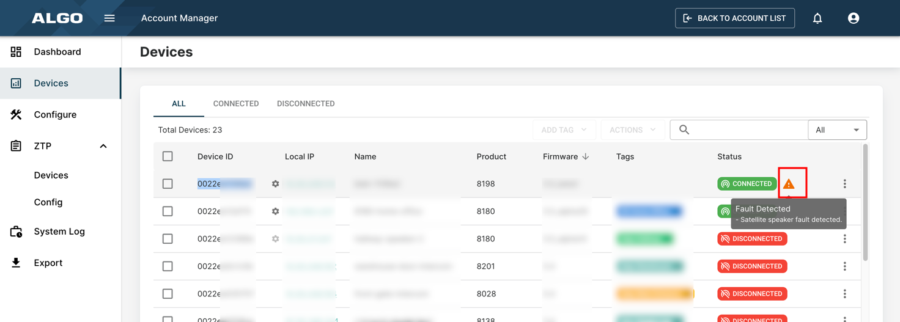Screen dimensions: 900x322
Task: Click the table's vertical scrollbar
Action: (865, 203)
